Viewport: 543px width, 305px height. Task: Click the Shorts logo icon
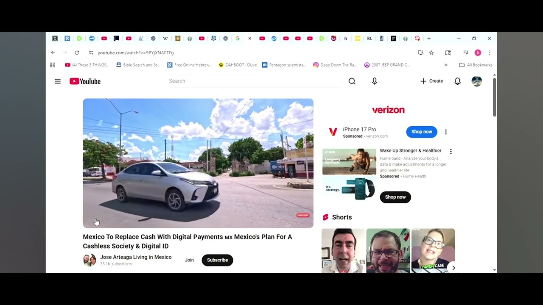[325, 217]
